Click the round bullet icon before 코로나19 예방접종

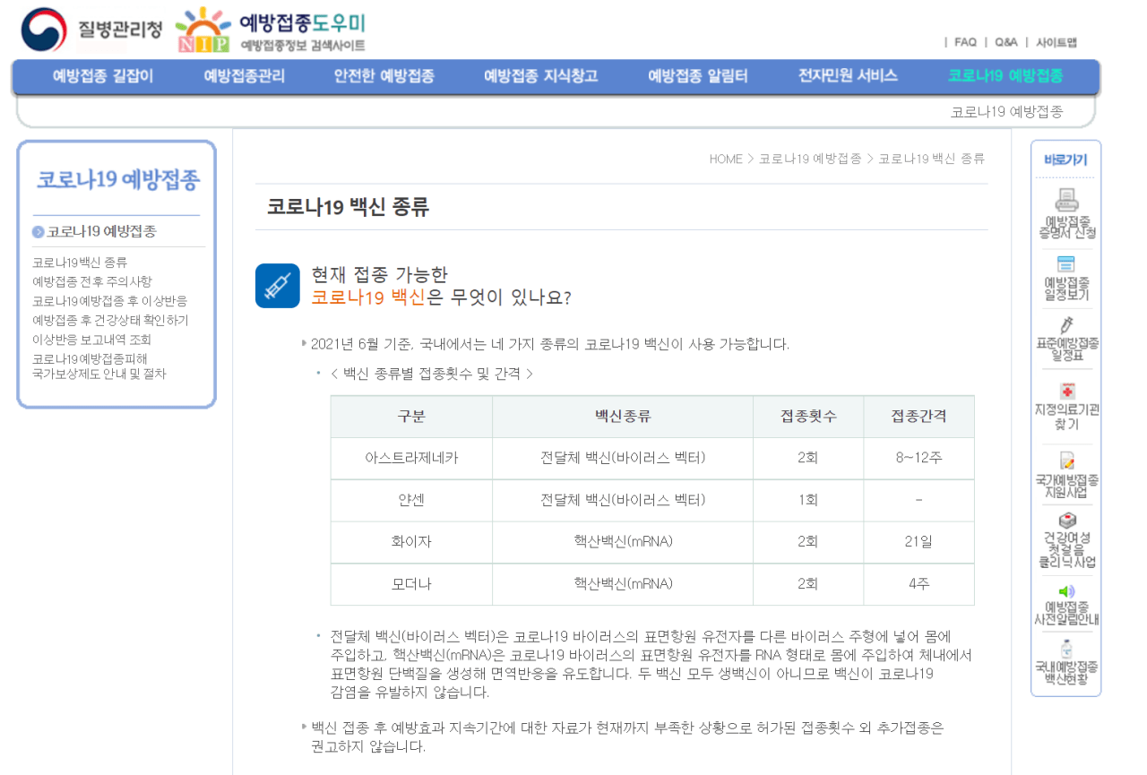(x=39, y=232)
